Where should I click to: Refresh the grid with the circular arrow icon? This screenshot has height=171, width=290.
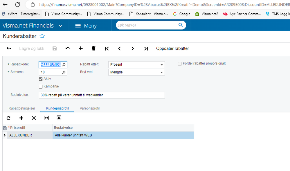[x=8, y=118]
